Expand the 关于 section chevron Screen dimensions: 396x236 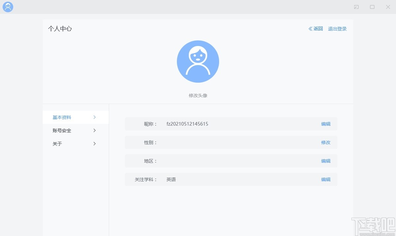pyautogui.click(x=94, y=143)
